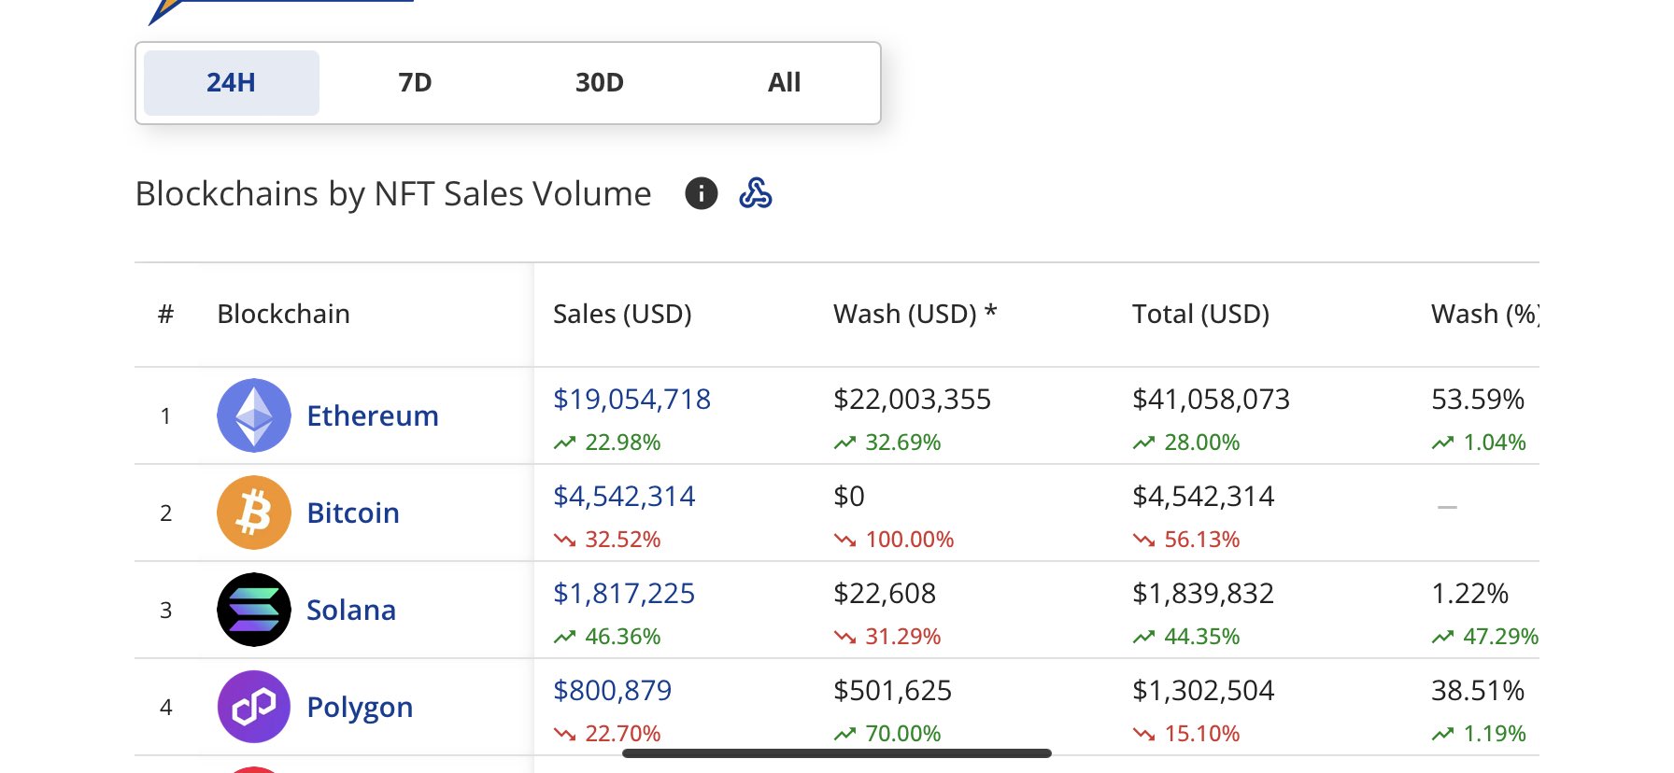Switch to the 30D time range
Viewport: 1674px width, 773px height.
point(599,83)
